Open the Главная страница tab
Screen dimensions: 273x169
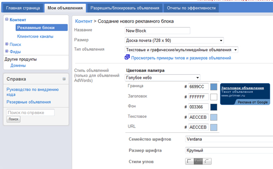point(23,8)
